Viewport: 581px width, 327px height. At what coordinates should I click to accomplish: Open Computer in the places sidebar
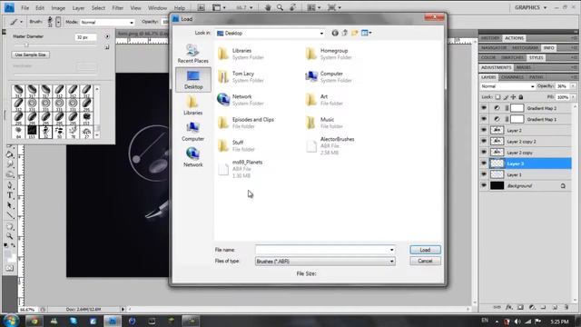point(193,131)
